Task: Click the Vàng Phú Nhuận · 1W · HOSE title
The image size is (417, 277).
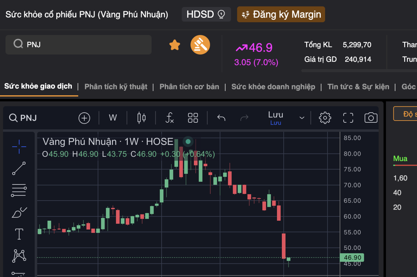Action: coord(108,141)
